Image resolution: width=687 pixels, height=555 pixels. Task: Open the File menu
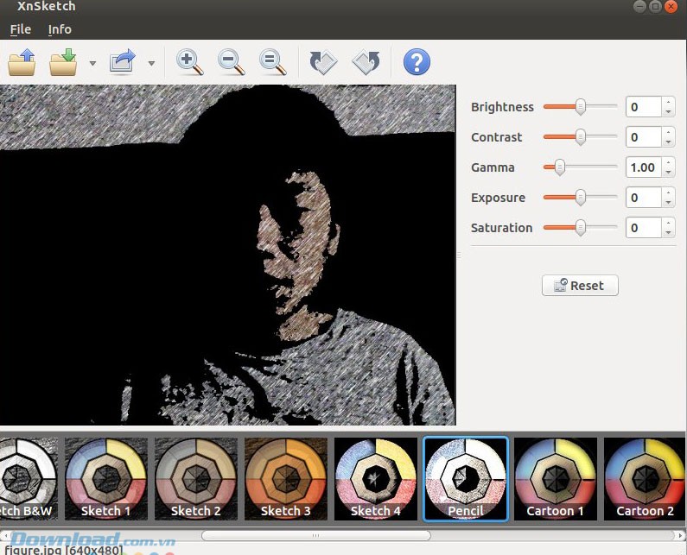[21, 29]
